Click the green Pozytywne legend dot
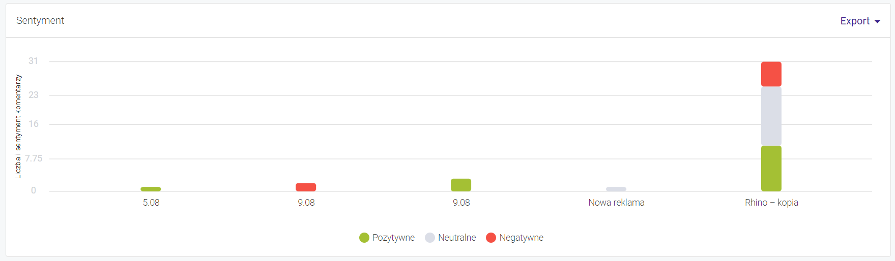 (364, 238)
